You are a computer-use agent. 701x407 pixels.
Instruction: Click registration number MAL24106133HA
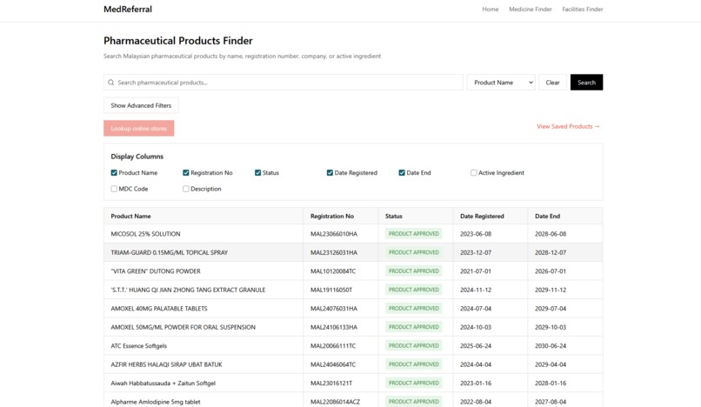334,327
